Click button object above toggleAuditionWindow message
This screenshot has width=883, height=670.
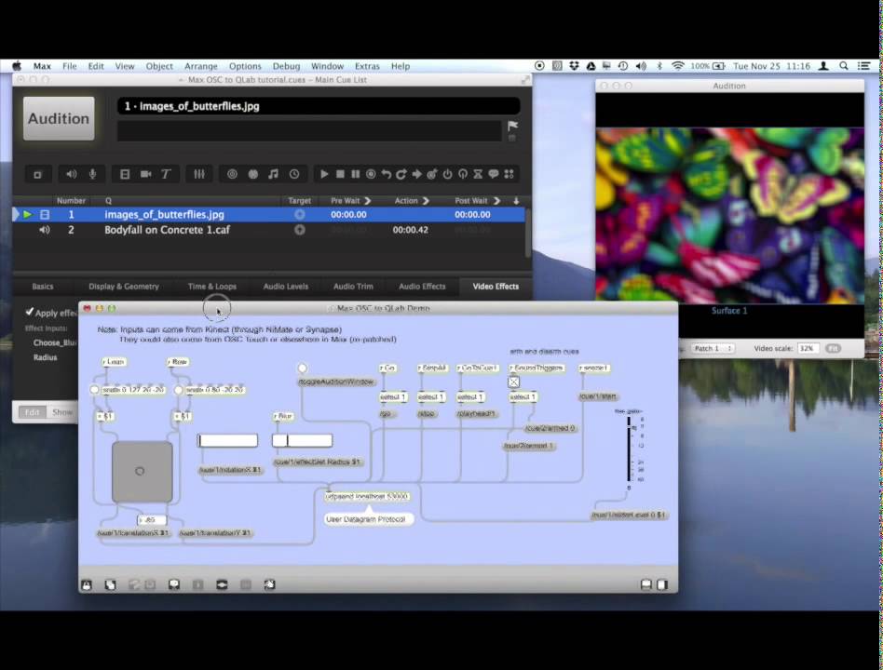303,368
